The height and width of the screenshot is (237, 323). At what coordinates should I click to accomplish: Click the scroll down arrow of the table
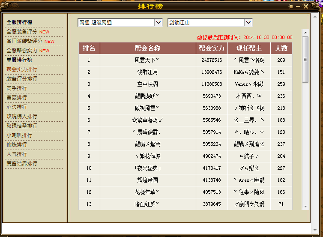(x=305, y=206)
